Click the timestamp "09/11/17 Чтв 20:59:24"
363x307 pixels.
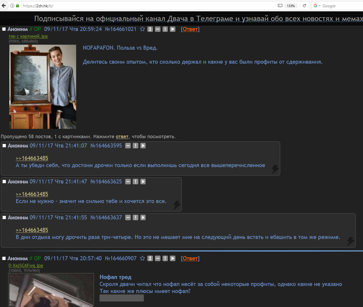[x=73, y=29]
